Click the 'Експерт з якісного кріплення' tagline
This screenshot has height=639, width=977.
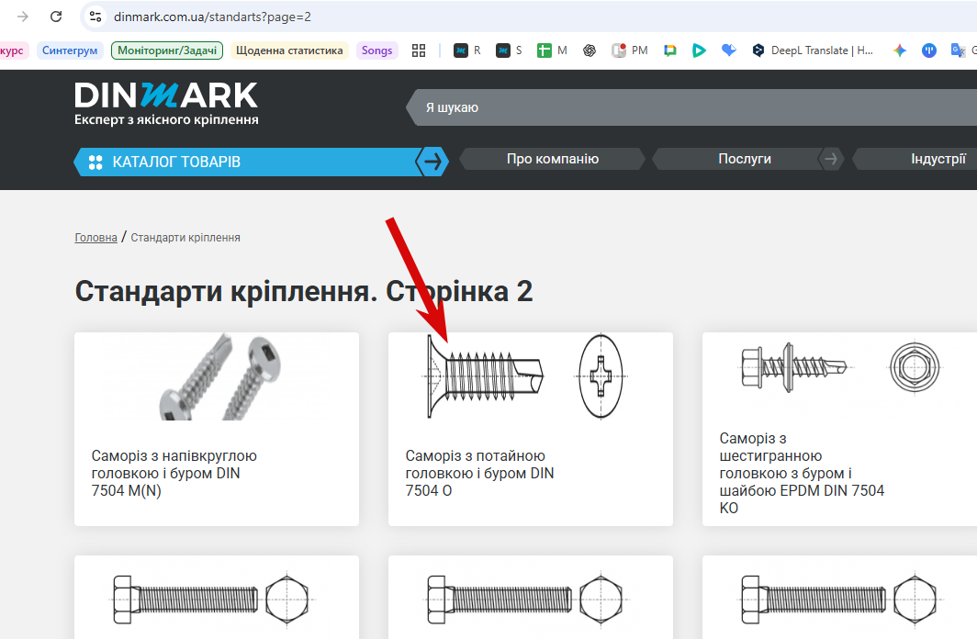(x=166, y=119)
